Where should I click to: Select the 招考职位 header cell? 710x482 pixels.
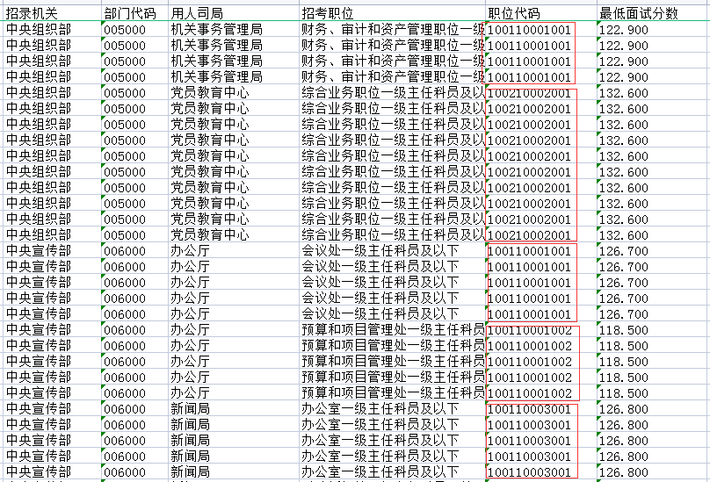(x=392, y=13)
